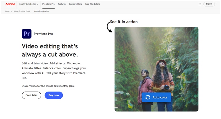Follow the Home breadcrumb link
The width and height of the screenshot is (221, 119).
point(7,11)
